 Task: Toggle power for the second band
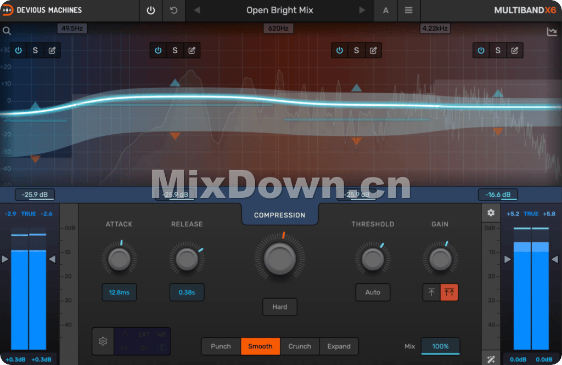coord(158,50)
